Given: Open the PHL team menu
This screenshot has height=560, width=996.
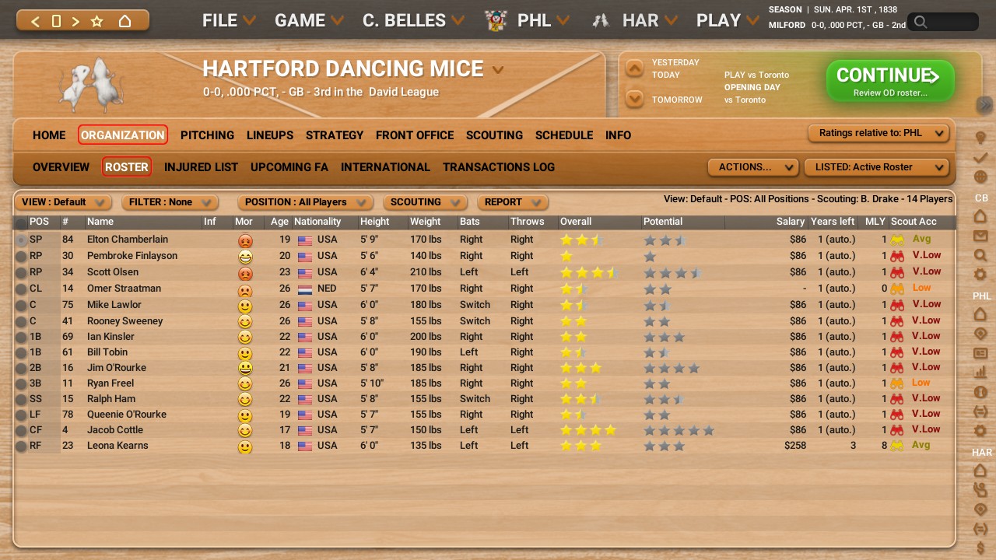Looking at the screenshot, I should [542, 21].
